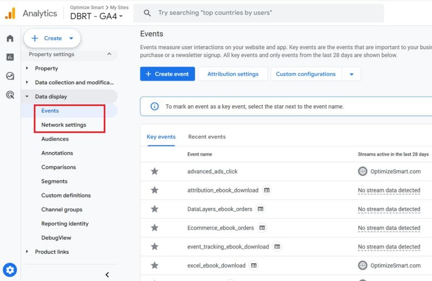Click the Admin gear icon
The image size is (432, 281).
point(10,270)
